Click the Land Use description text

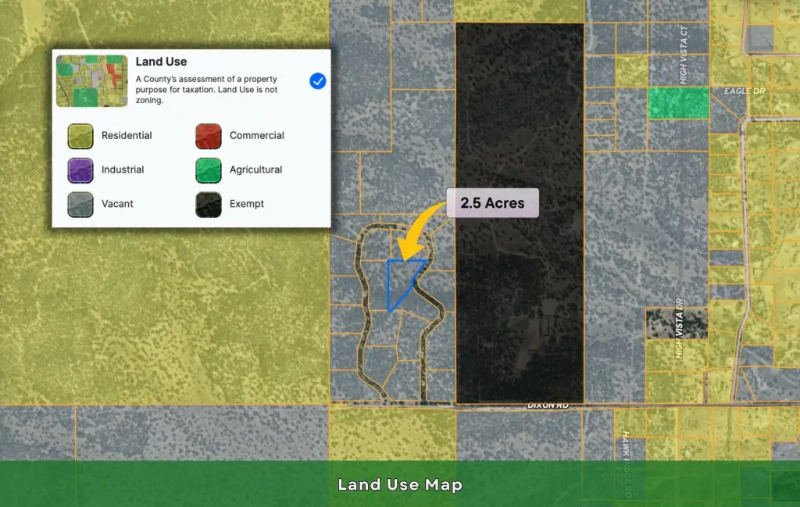coord(206,89)
